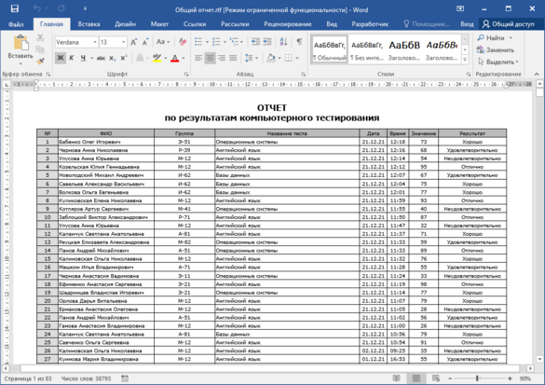Sort the selection alphabetically with the sort icon
545x385 pixels.
tap(283, 42)
